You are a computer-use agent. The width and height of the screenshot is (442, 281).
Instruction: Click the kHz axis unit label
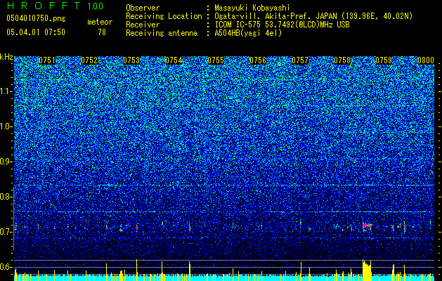6,57
